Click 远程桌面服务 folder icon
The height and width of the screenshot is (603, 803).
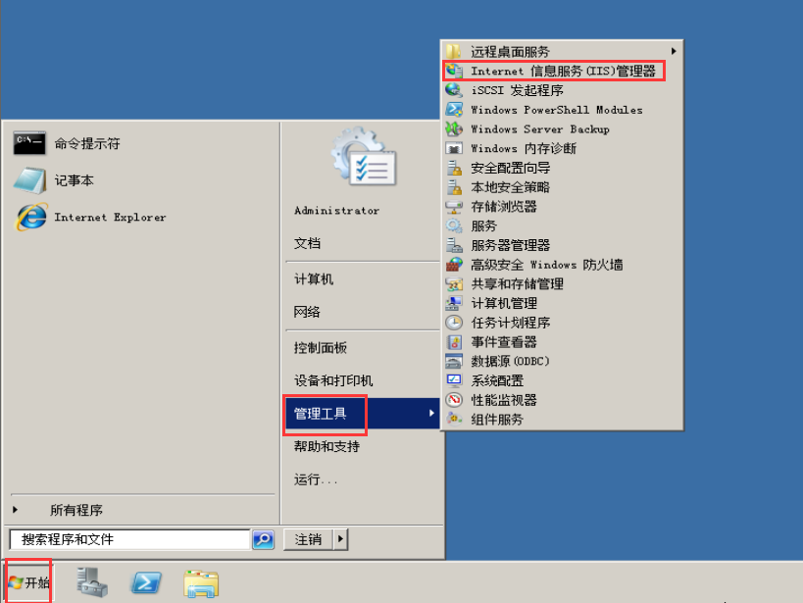(454, 51)
